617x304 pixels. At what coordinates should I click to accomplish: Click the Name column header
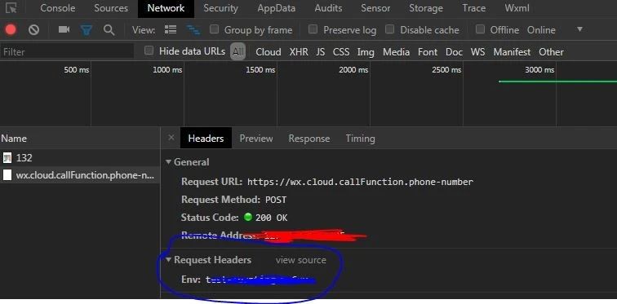point(80,139)
